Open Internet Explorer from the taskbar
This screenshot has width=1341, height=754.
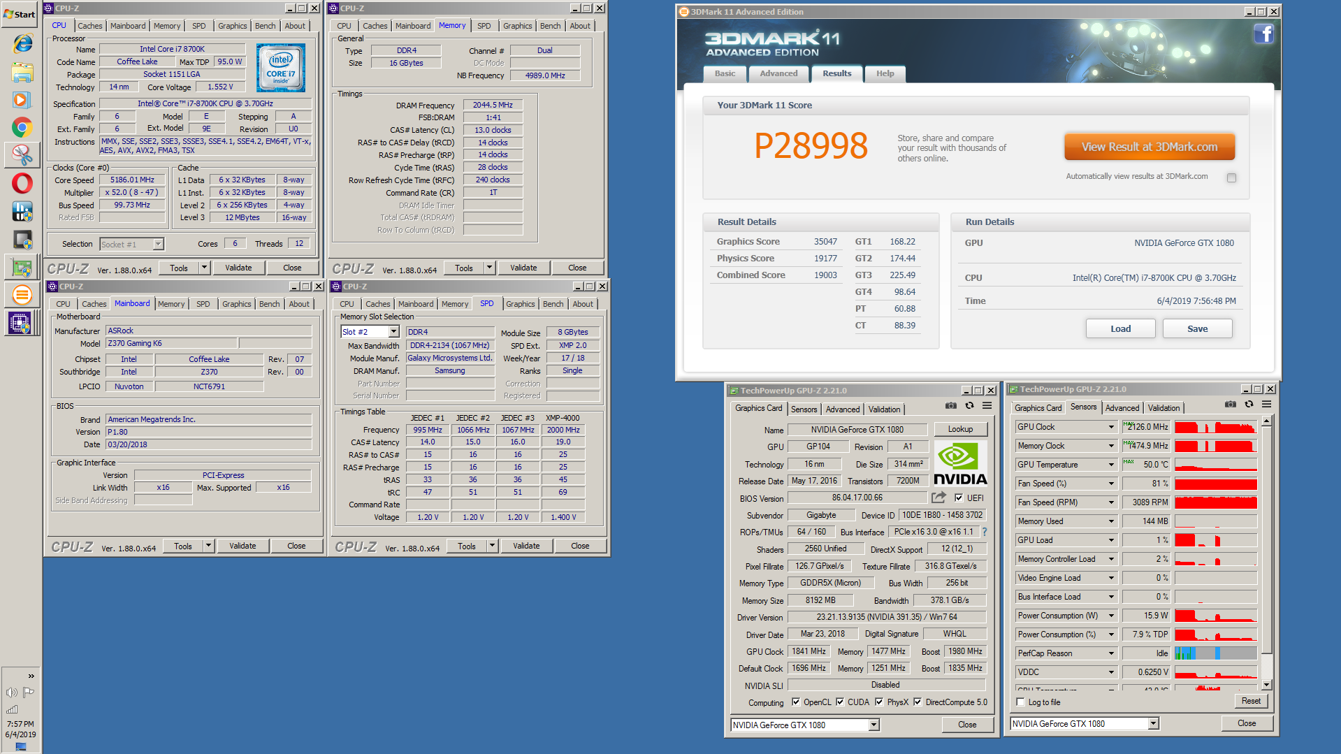tap(22, 43)
